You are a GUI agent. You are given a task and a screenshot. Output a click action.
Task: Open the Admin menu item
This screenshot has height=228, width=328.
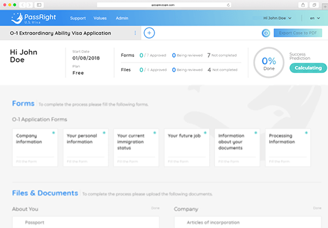pyautogui.click(x=122, y=18)
